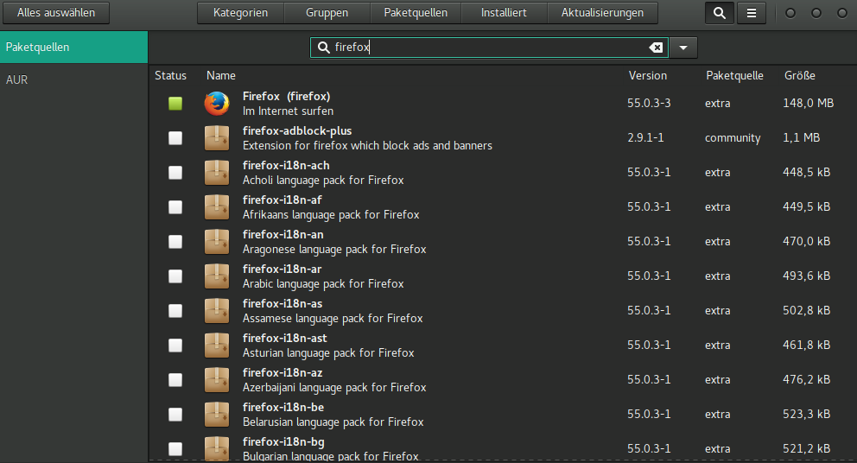The height and width of the screenshot is (463, 857).
Task: Click the firefox-adblock-plus package icon
Action: pyautogui.click(x=217, y=138)
